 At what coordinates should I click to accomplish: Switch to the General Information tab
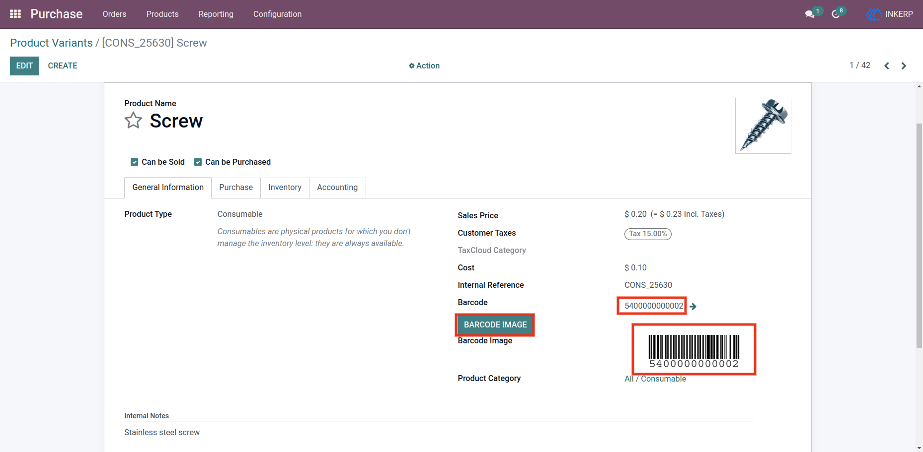(x=168, y=188)
